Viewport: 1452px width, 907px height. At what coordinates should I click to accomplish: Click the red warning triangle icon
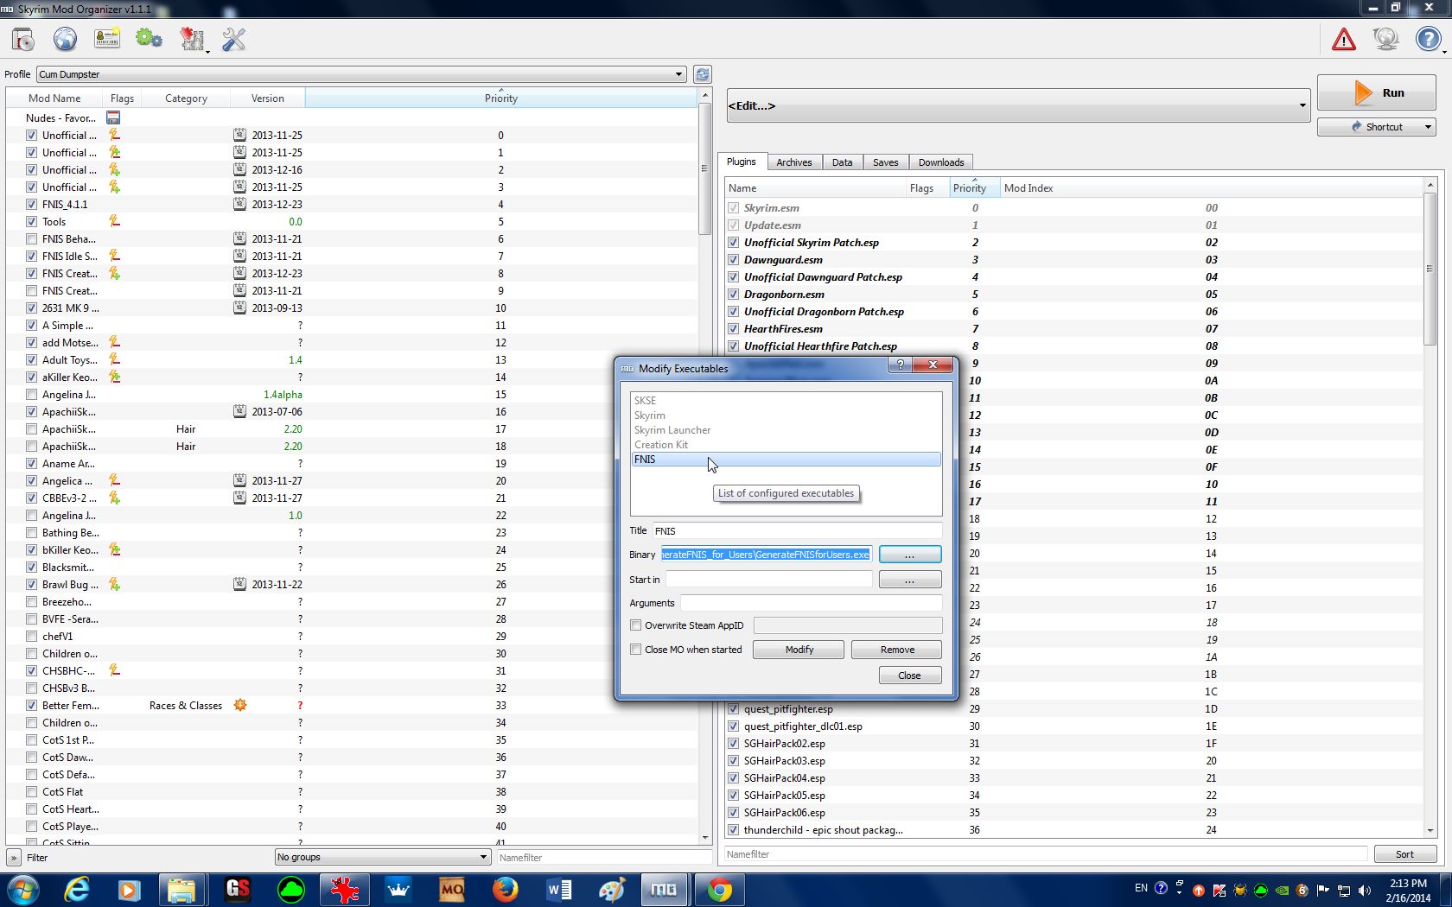point(1344,40)
